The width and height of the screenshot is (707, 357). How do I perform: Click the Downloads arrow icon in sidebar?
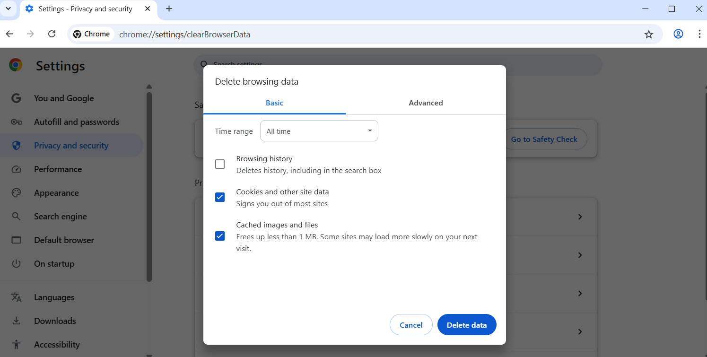click(17, 321)
